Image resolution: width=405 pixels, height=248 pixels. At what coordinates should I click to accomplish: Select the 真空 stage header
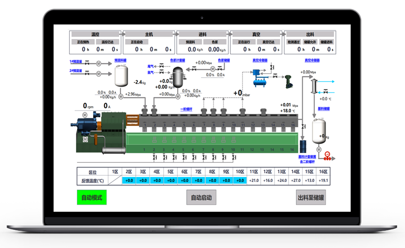(256, 34)
